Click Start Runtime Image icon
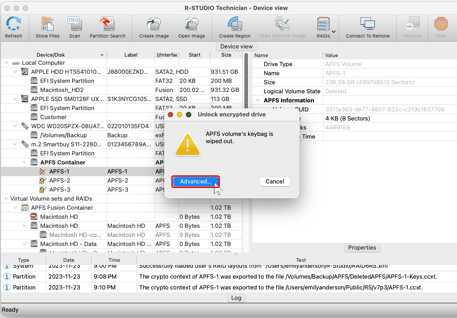 point(282,24)
